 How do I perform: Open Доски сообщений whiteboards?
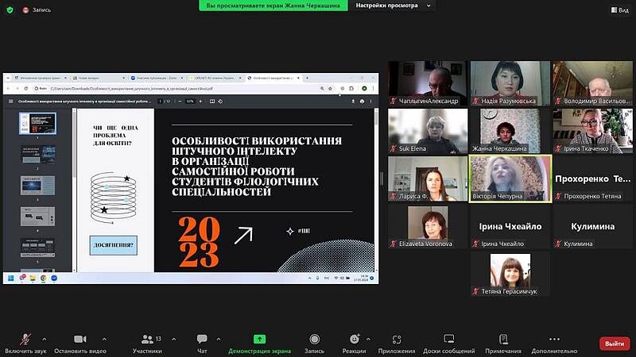[448, 340]
